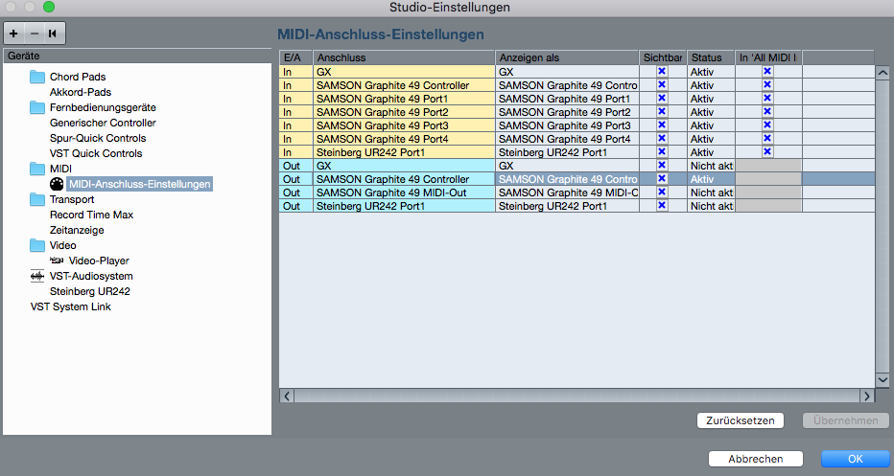
Task: Toggle All MIDI Inputs for SAMSON Port2
Action: 767,112
